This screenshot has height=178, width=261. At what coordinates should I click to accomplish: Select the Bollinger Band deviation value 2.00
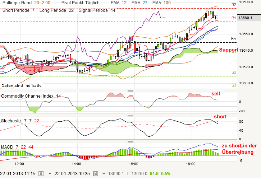point(46,3)
